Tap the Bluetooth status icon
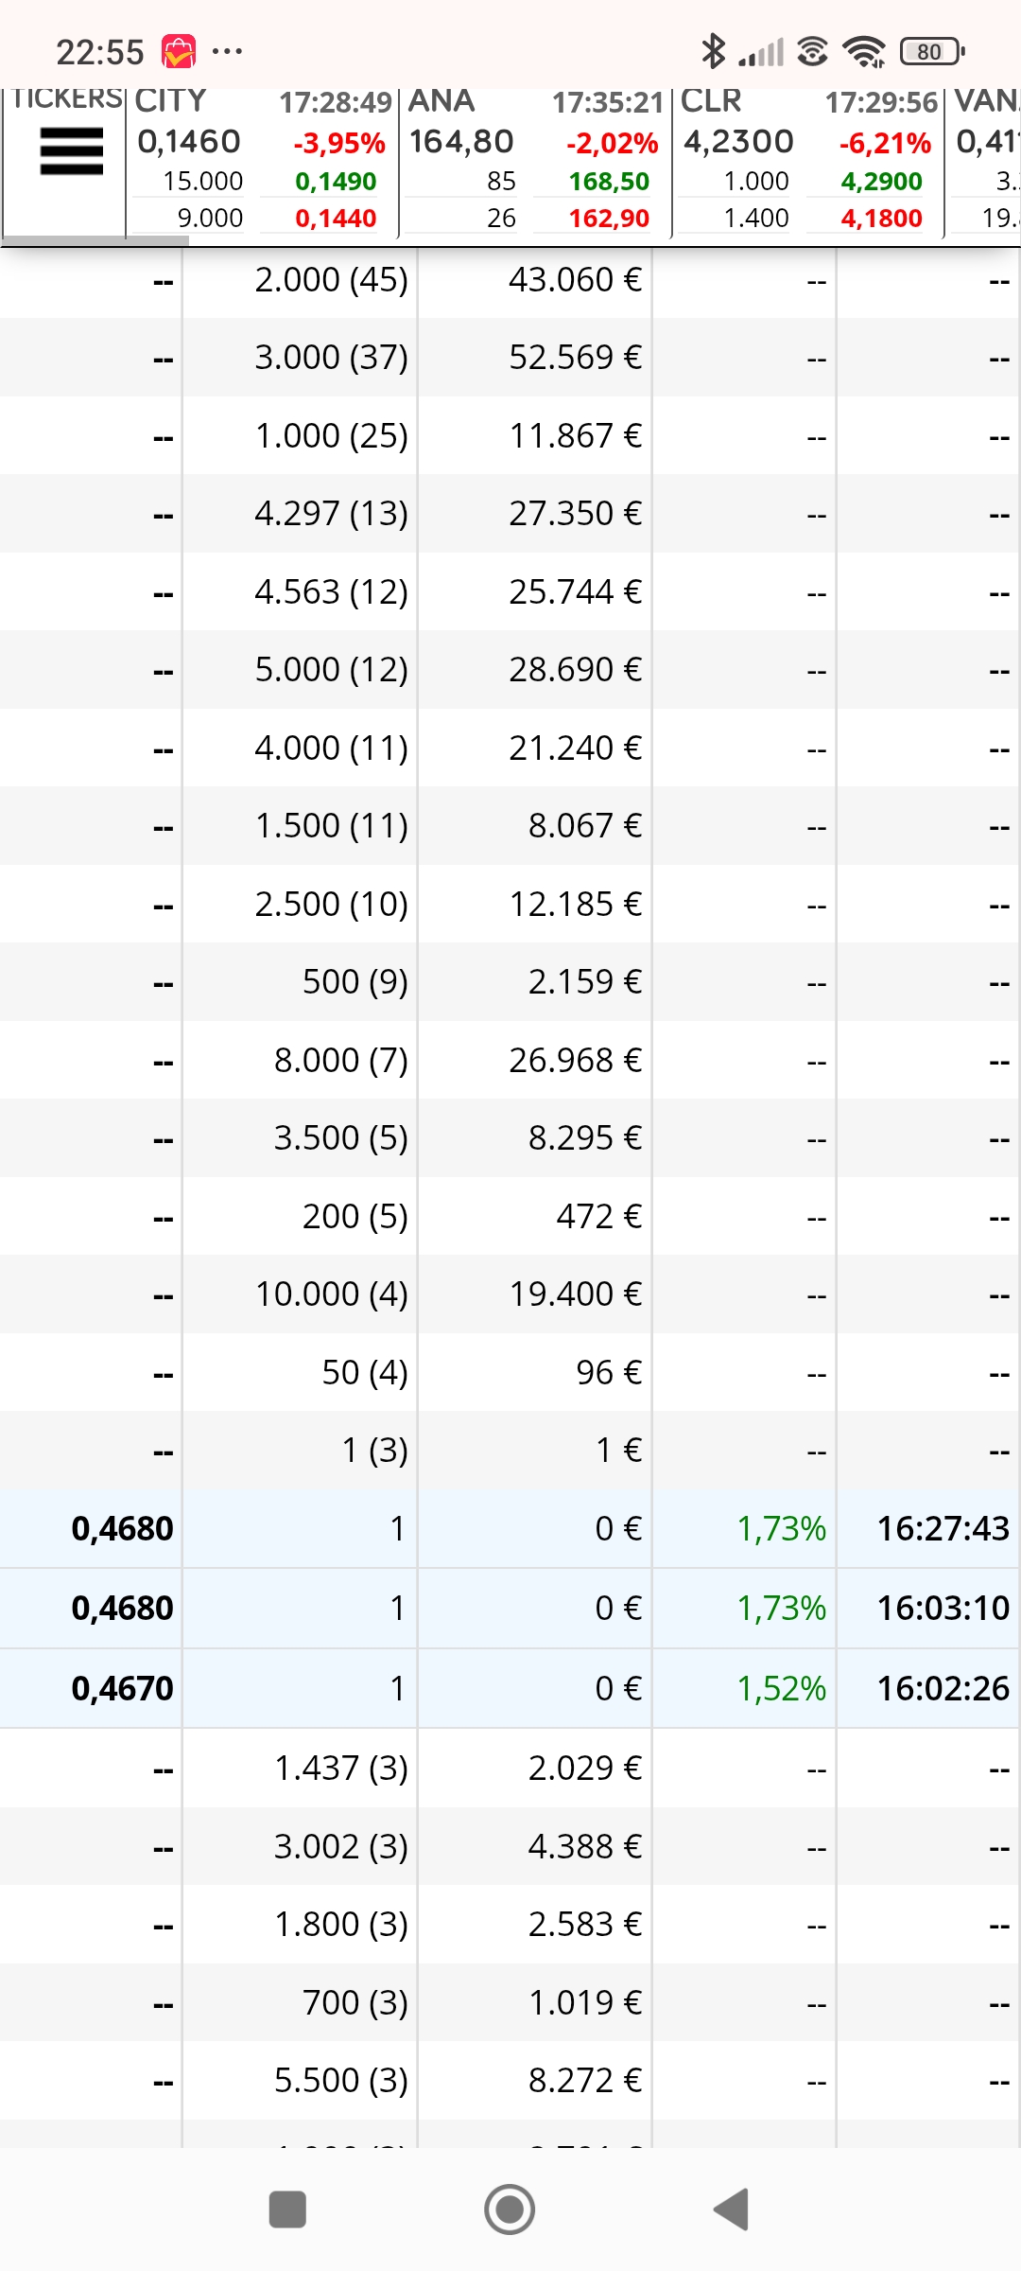Image resolution: width=1021 pixels, height=2271 pixels. [713, 51]
